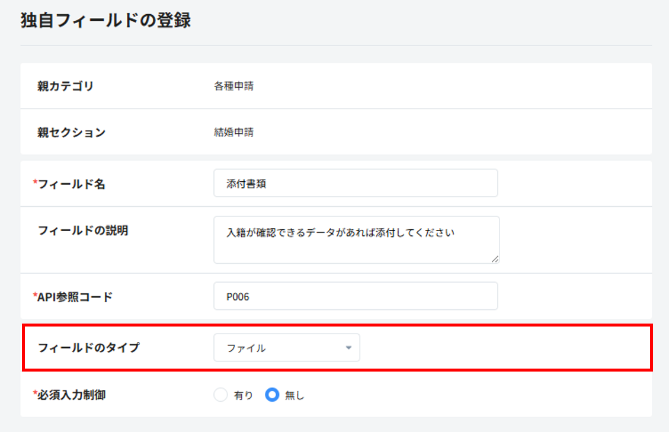Click the 独自フィールドの登録 page heading
This screenshot has height=432, width=669.
(x=105, y=20)
